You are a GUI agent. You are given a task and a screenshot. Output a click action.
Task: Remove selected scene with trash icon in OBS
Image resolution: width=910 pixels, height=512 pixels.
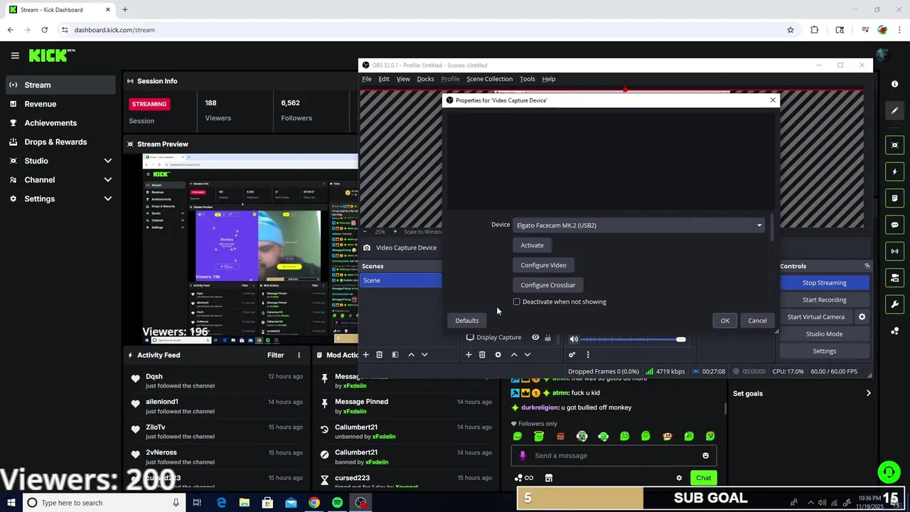pos(380,355)
